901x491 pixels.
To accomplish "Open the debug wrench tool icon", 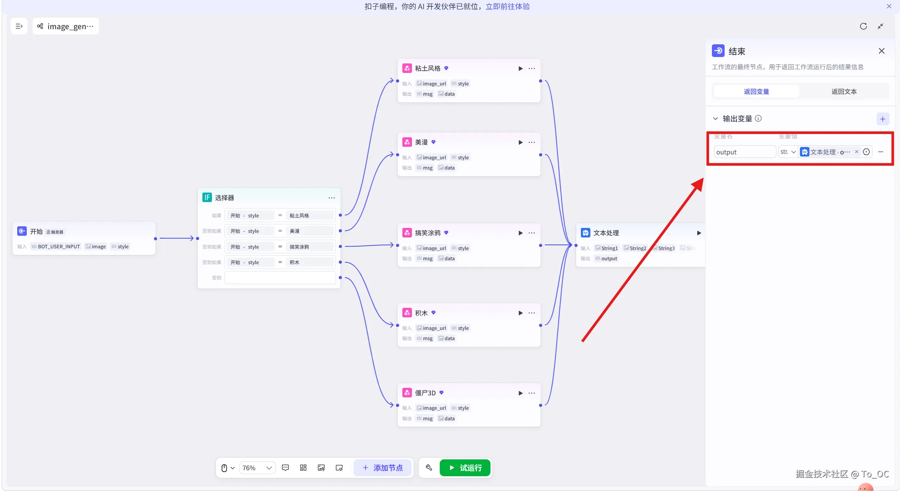I will pyautogui.click(x=429, y=468).
